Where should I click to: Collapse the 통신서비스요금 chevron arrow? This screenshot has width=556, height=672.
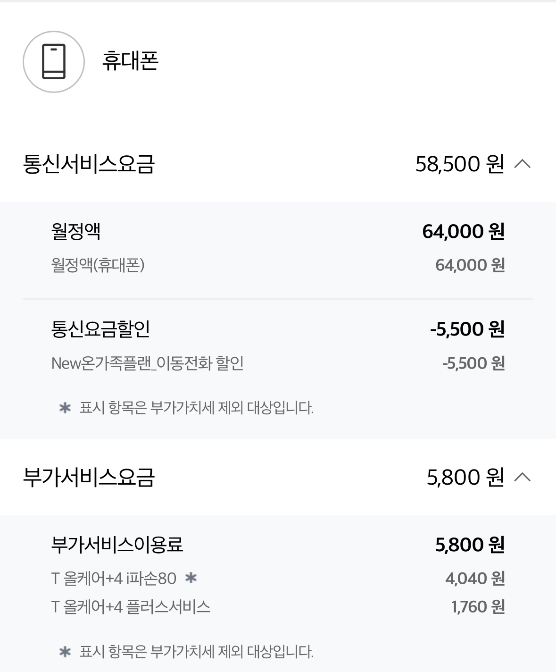coord(523,164)
